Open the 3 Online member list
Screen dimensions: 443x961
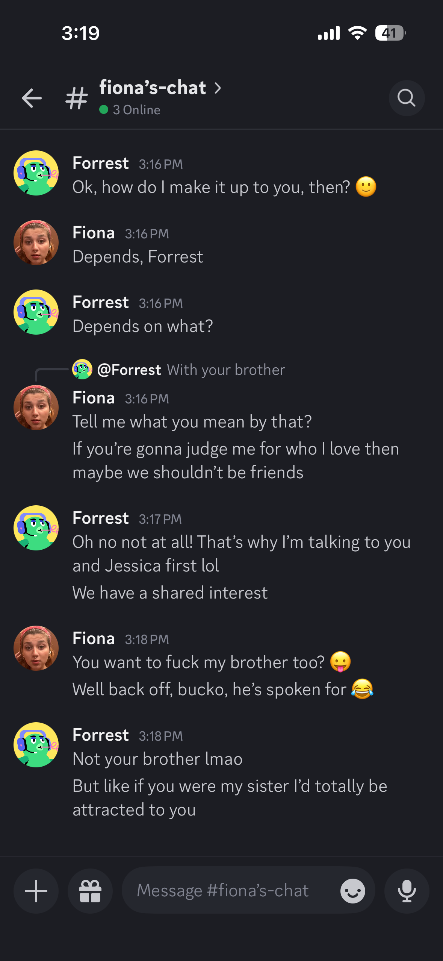pyautogui.click(x=130, y=110)
